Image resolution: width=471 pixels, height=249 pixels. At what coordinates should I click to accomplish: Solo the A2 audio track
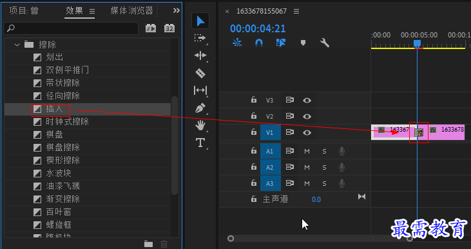pos(324,167)
